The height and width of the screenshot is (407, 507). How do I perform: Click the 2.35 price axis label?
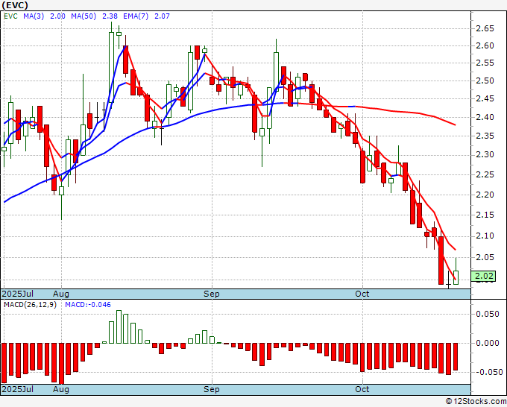[485, 136]
